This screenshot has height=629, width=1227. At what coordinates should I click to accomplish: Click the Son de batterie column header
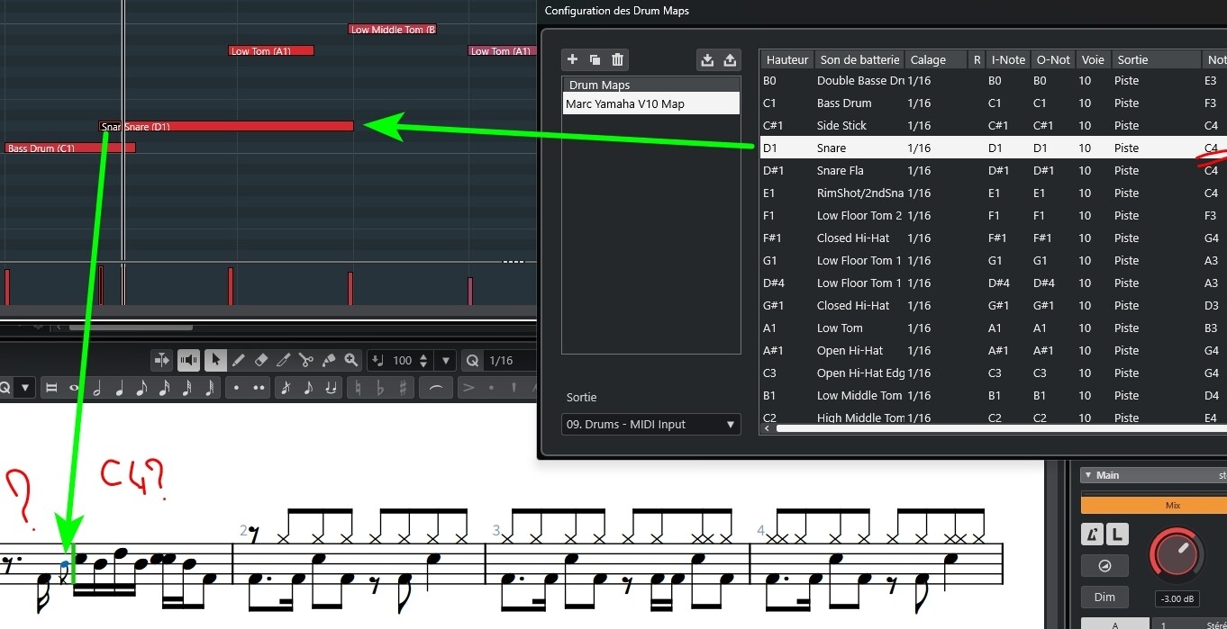pos(859,59)
